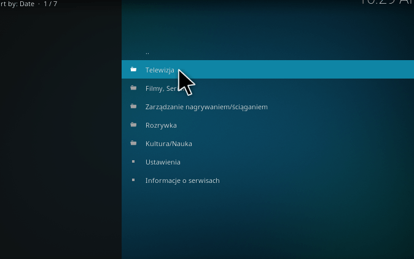Screen dimensions: 414x259
Task: Click the folder icon beside Rozrywka
Action: [x=134, y=125]
